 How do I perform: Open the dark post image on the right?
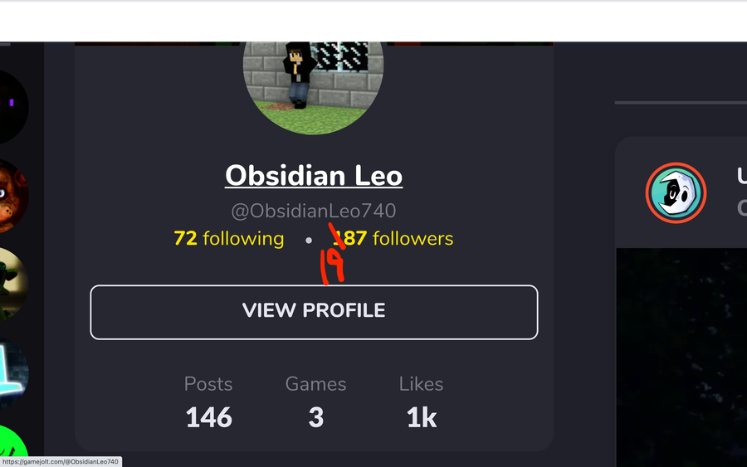point(681,357)
